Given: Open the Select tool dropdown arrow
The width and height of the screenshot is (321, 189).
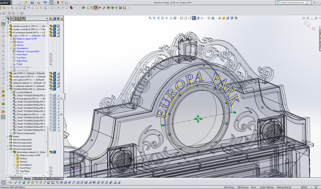Looking at the screenshot, I should 54,3.
